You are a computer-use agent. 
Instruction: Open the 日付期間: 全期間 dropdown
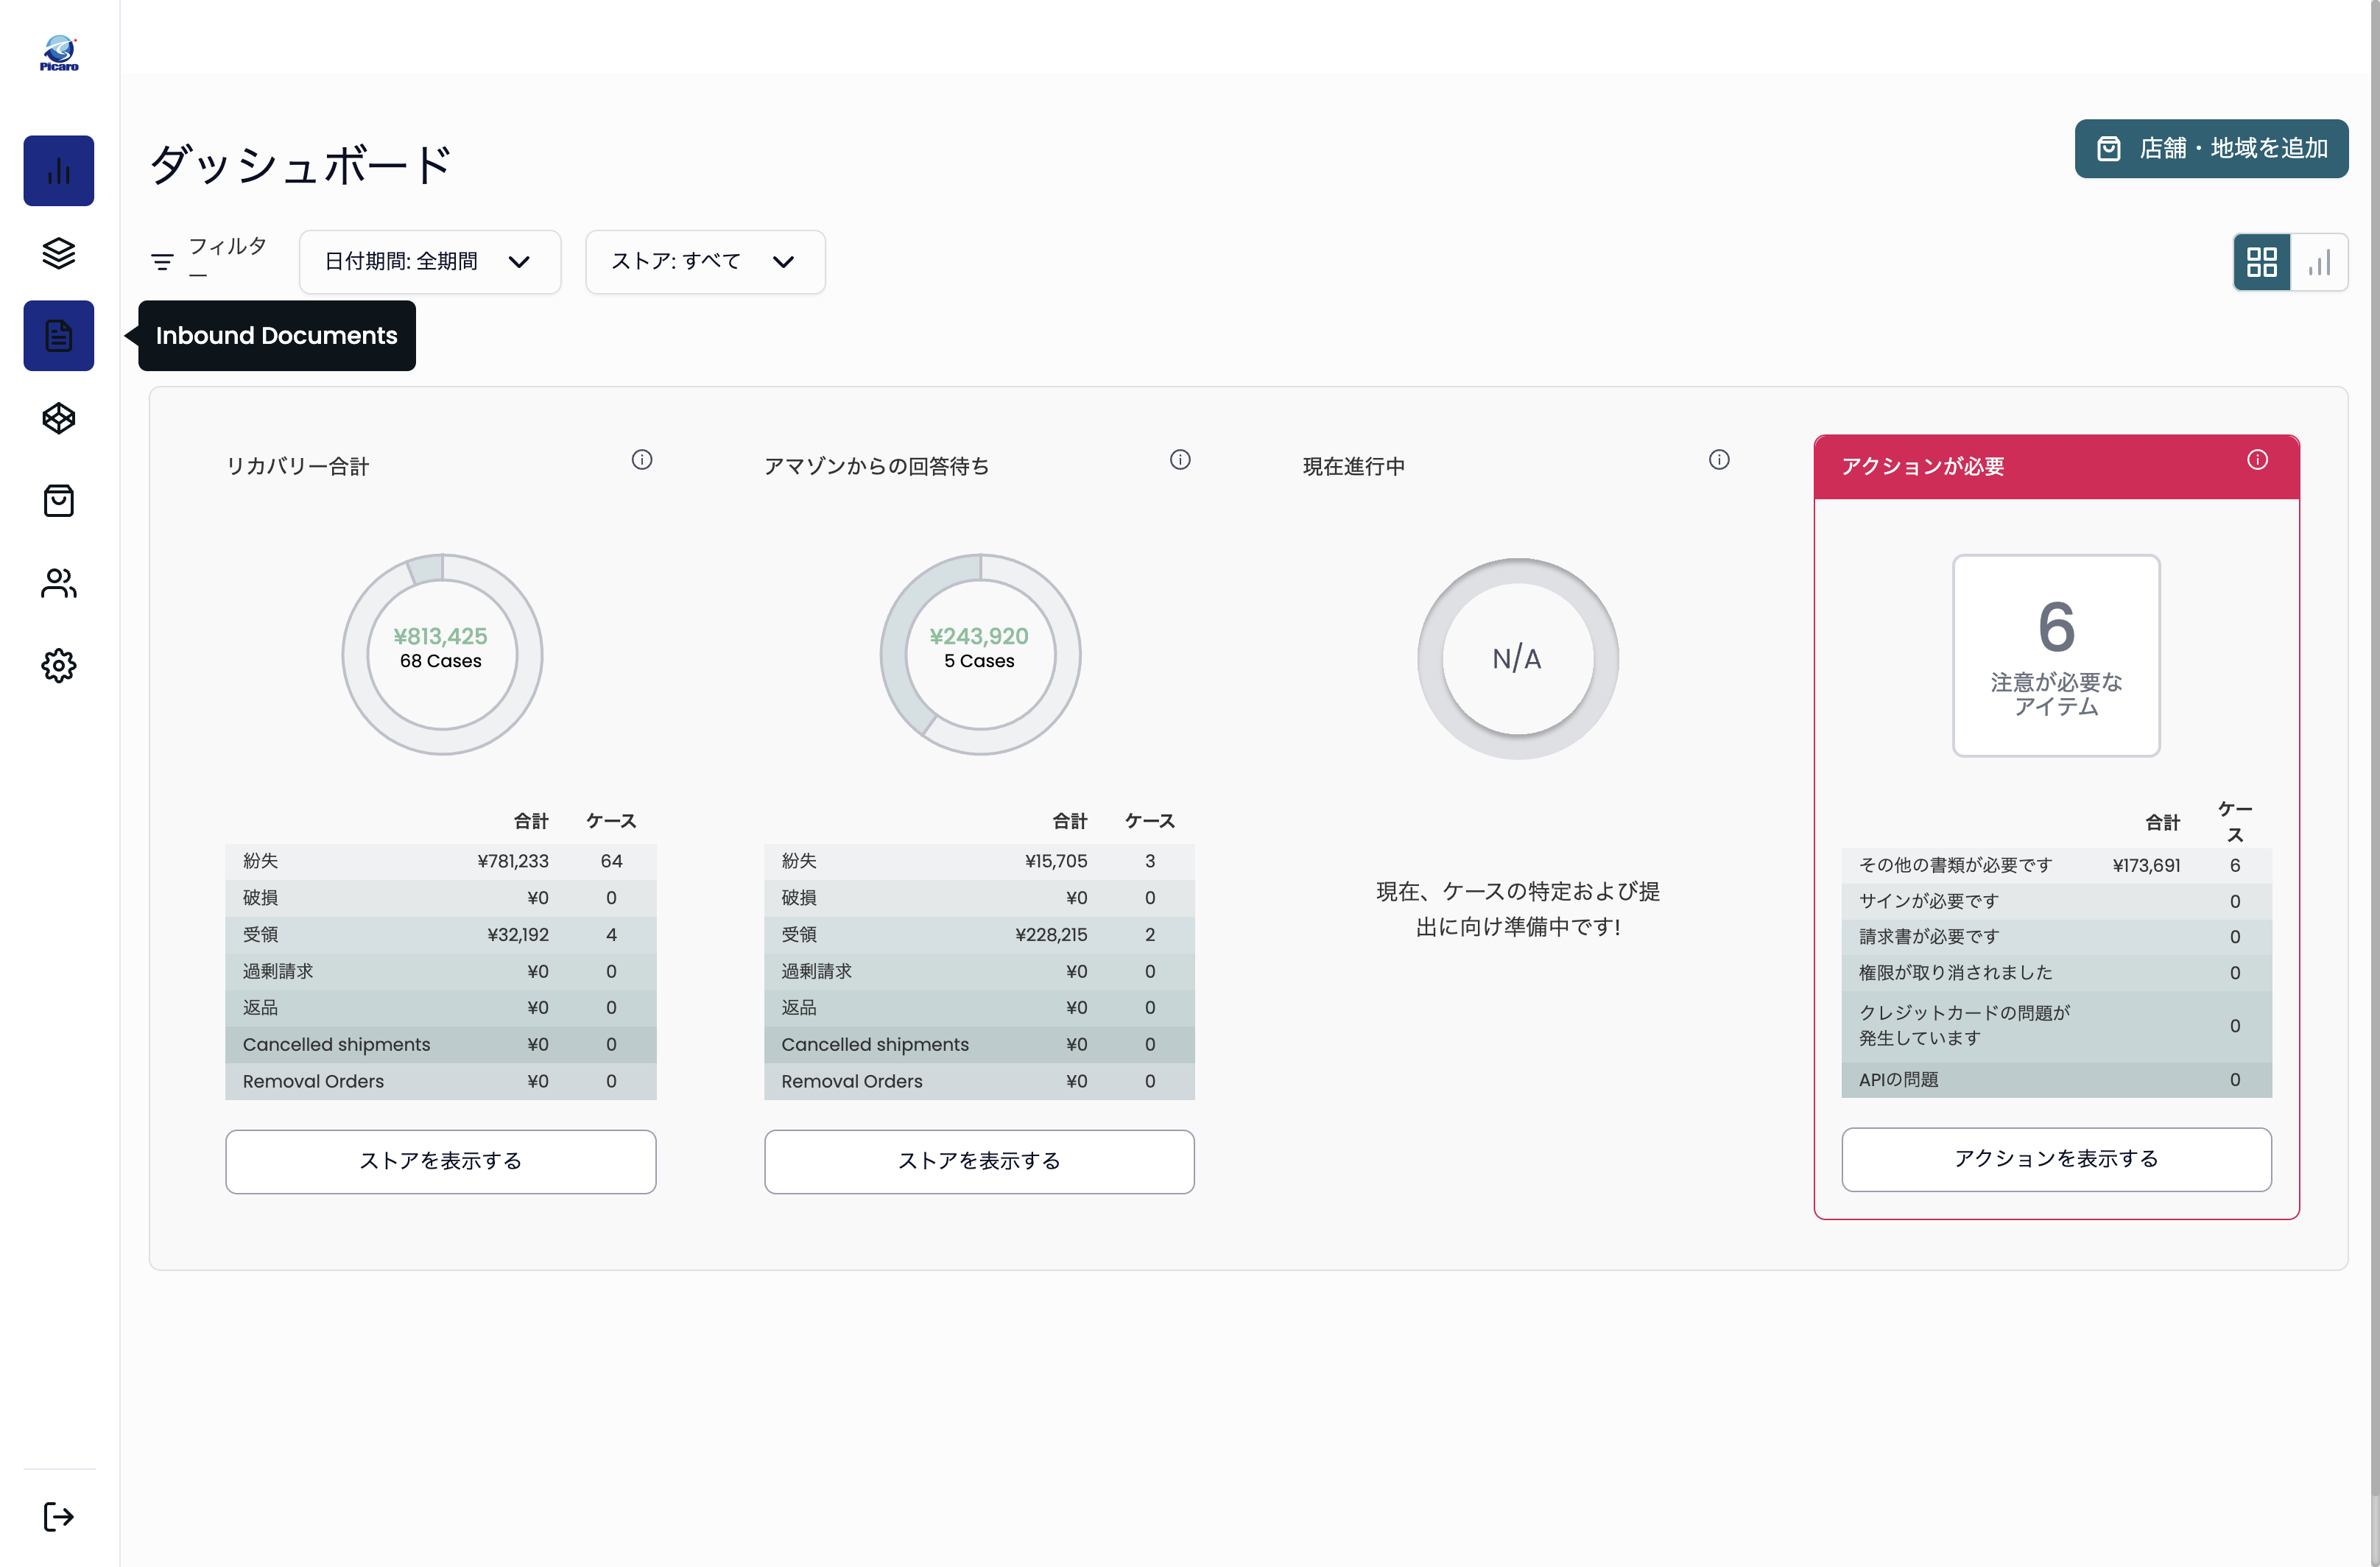[x=430, y=262]
